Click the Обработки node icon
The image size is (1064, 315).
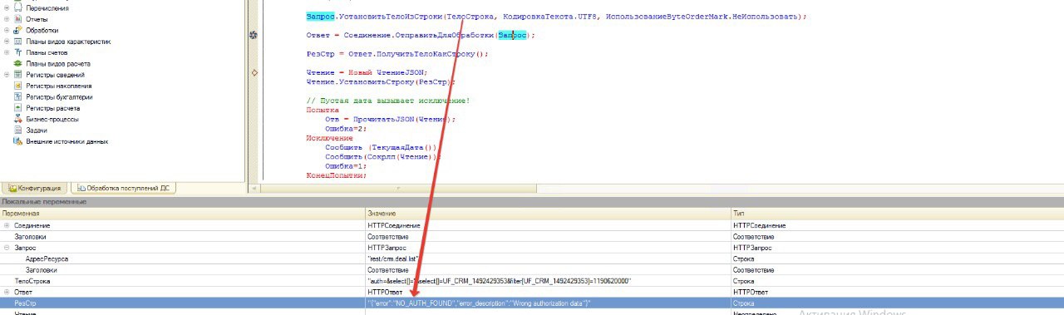(18, 29)
